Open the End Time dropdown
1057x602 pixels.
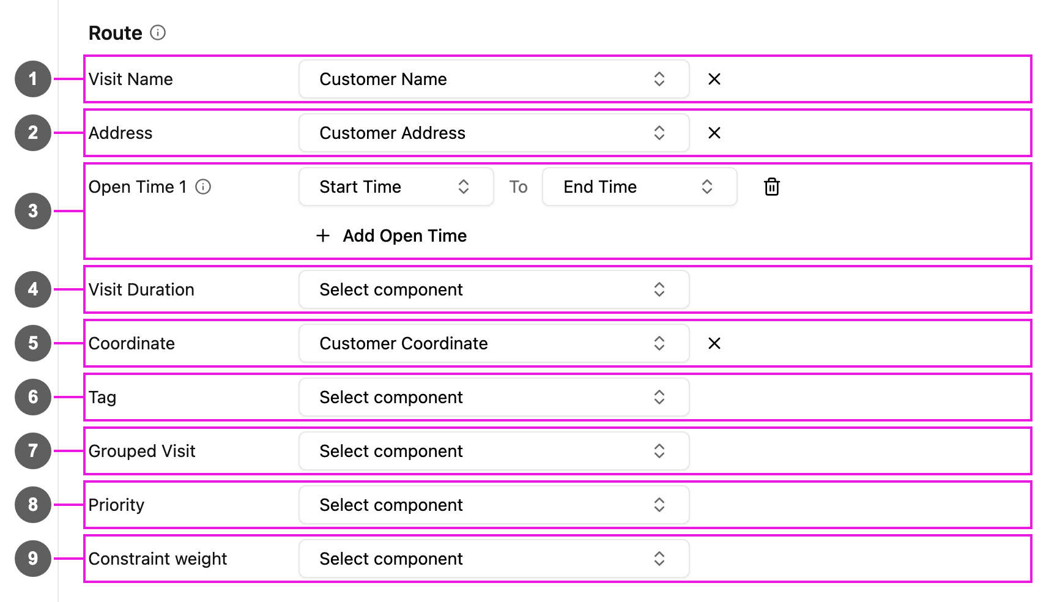pos(640,187)
